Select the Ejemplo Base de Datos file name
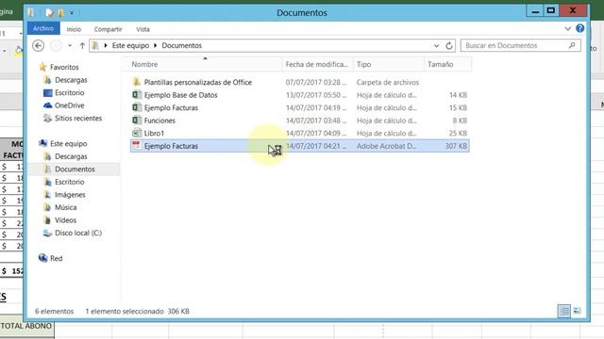Image resolution: width=604 pixels, height=339 pixels. pyautogui.click(x=180, y=95)
